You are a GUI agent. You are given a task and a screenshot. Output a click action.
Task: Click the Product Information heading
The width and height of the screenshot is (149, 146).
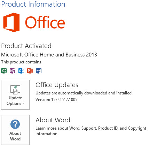pyautogui.click(x=33, y=4)
